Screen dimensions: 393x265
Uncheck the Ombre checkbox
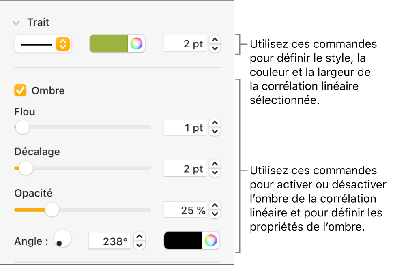20,90
